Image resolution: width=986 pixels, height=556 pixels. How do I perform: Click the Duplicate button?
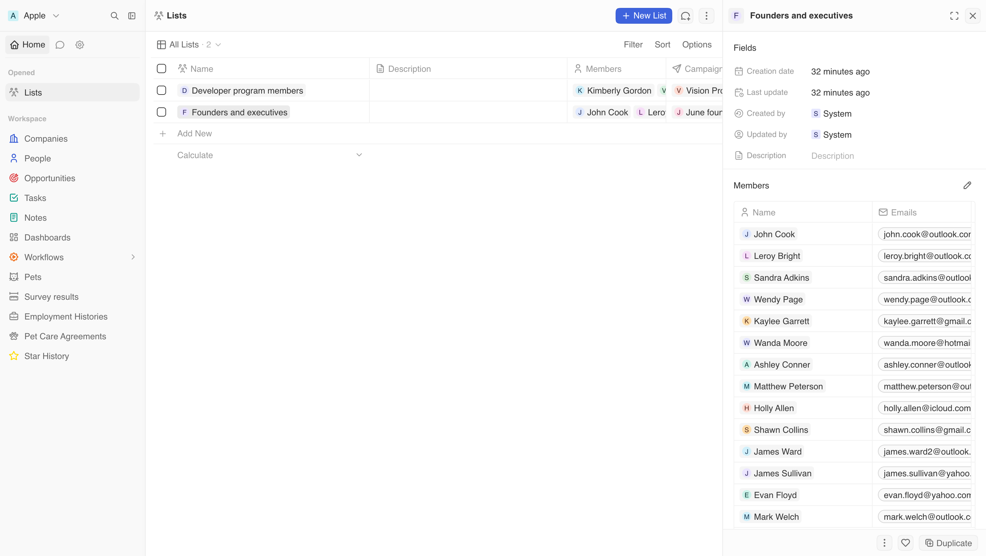pos(948,543)
